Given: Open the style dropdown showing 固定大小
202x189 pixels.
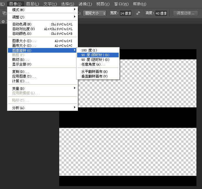Looking at the screenshot, I should (94, 13).
